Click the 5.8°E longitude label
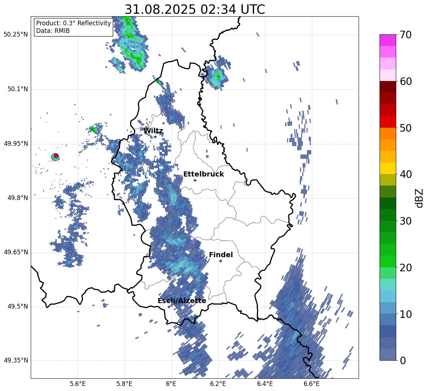This screenshot has width=428, height=391. click(124, 384)
